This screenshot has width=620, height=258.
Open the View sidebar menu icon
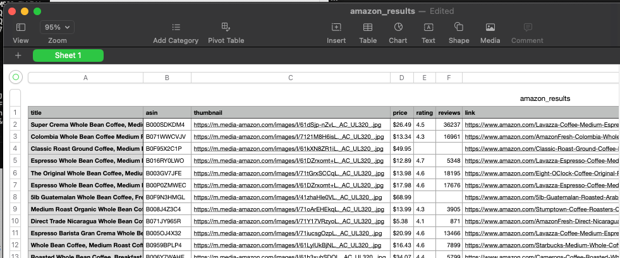click(x=21, y=27)
